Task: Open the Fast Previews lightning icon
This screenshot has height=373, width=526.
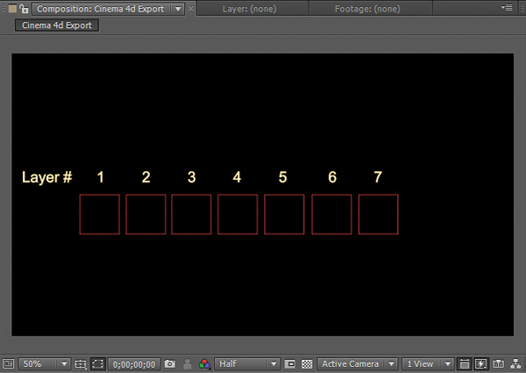Action: (480, 364)
